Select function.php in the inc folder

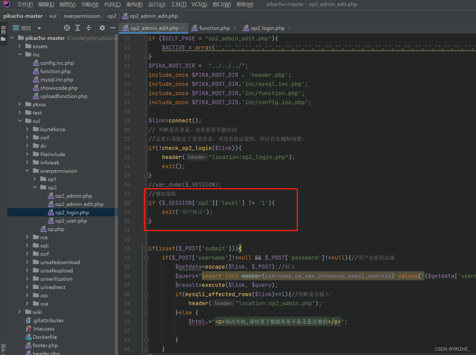click(55, 71)
